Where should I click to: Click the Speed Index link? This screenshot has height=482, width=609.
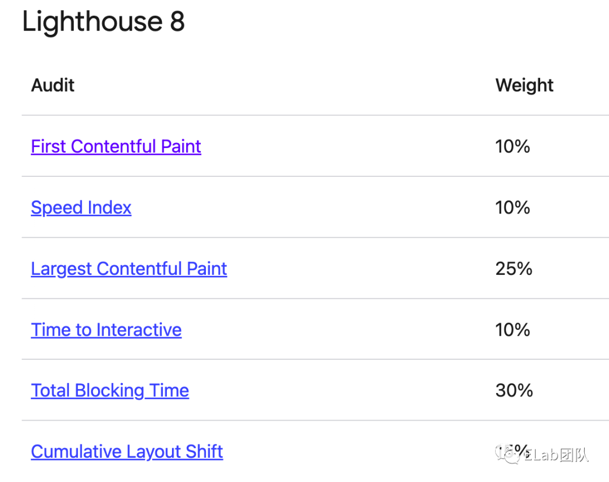81,208
